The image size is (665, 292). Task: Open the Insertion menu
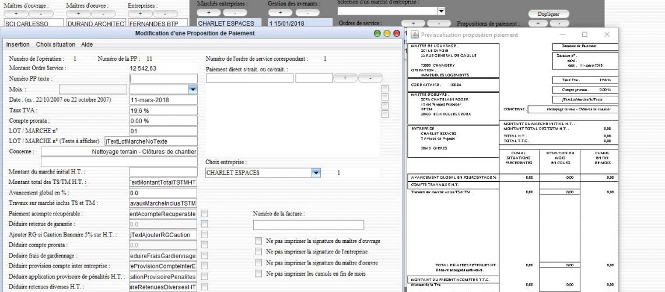tap(18, 44)
